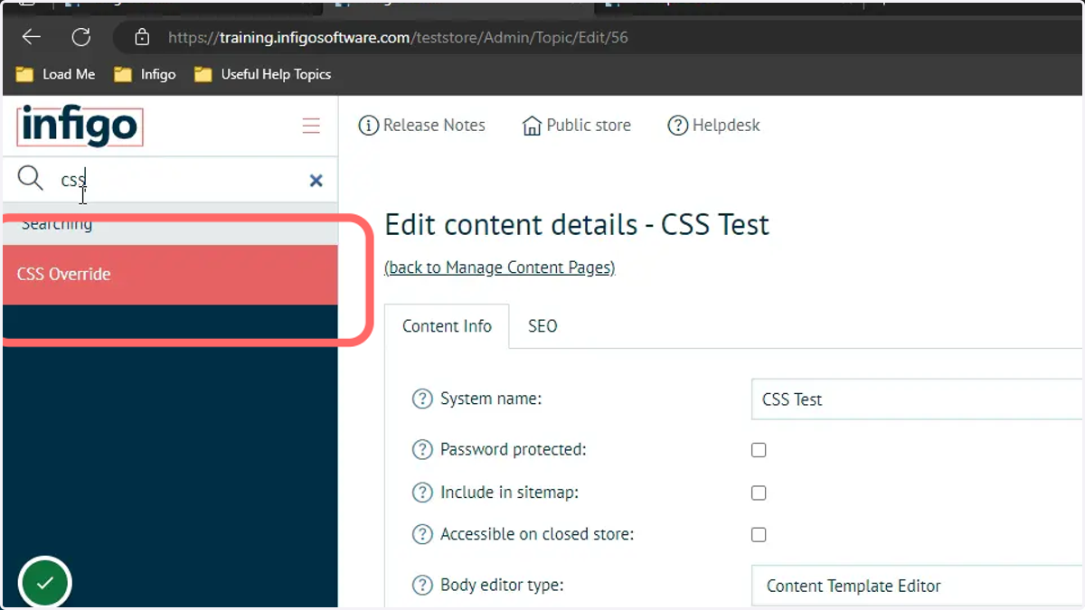
Task: Show help for Password protected
Action: [x=422, y=449]
